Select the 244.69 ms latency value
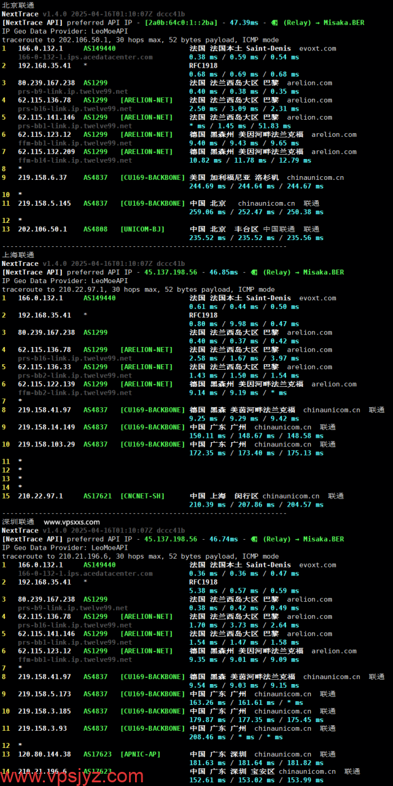393x786 pixels. point(208,186)
